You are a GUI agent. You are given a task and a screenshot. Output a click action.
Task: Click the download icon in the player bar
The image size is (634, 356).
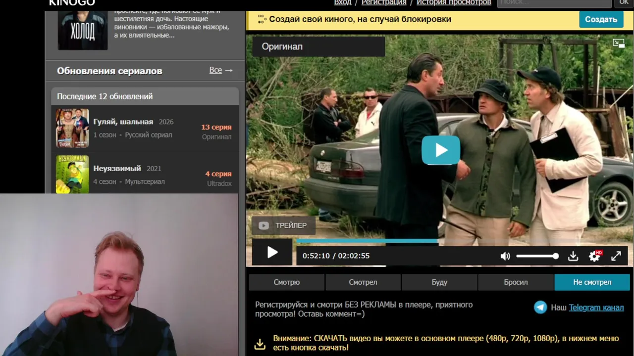(573, 256)
